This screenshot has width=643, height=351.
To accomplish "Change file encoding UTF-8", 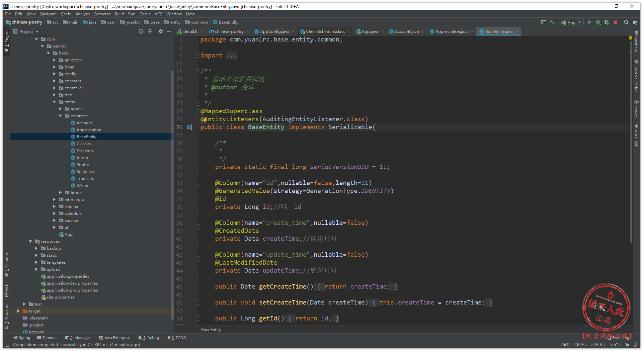I will tap(598, 345).
